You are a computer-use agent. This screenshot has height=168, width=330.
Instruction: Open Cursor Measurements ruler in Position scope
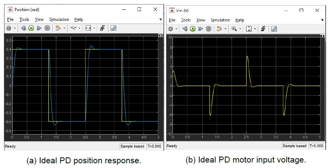pyautogui.click(x=113, y=28)
